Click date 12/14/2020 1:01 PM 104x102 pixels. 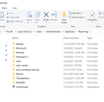(x=74, y=44)
